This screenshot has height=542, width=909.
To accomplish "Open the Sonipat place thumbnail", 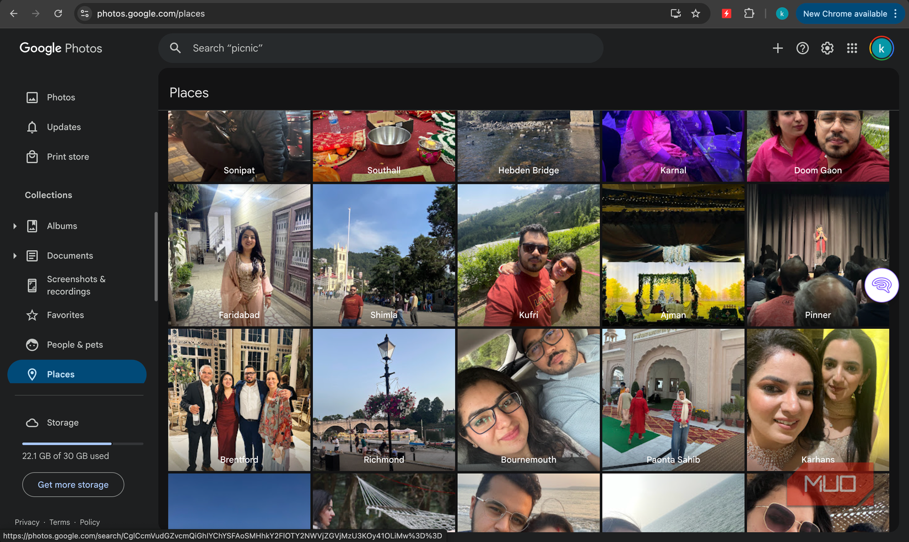I will (x=239, y=146).
